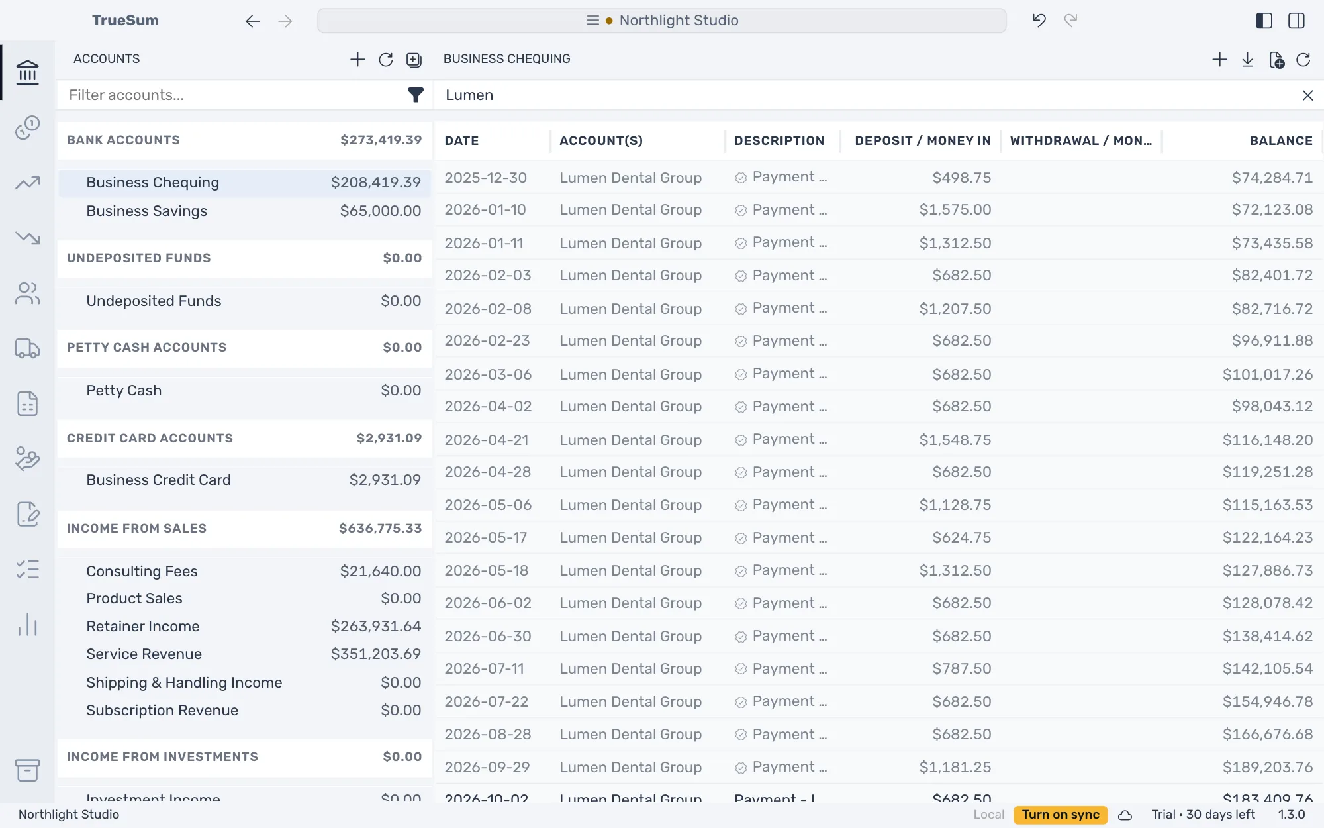Click the redo arrow icon
Screen dimensions: 1324x828
click(x=1070, y=21)
